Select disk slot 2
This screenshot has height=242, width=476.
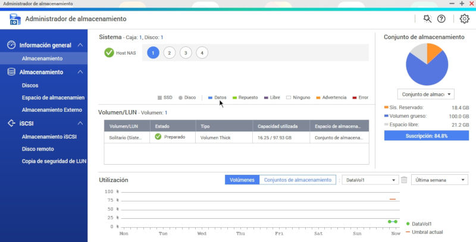(x=169, y=52)
